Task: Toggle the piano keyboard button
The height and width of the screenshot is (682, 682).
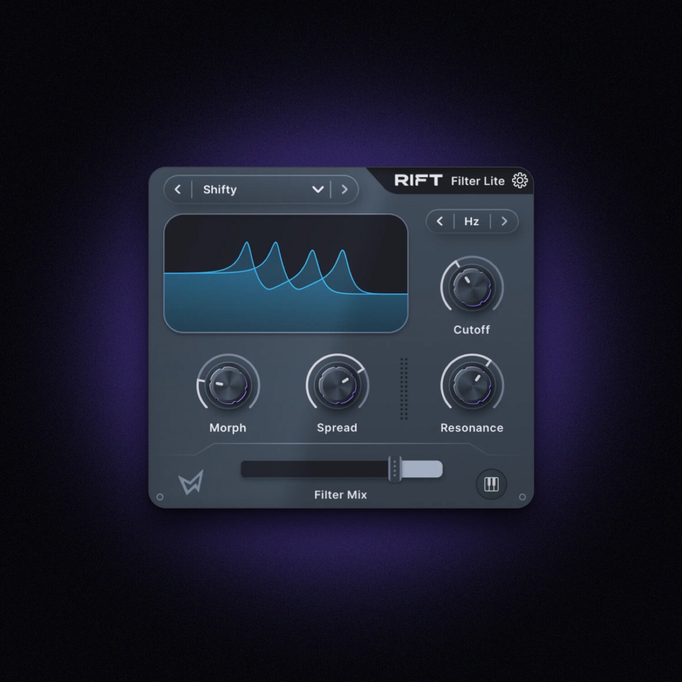Action: point(491,484)
